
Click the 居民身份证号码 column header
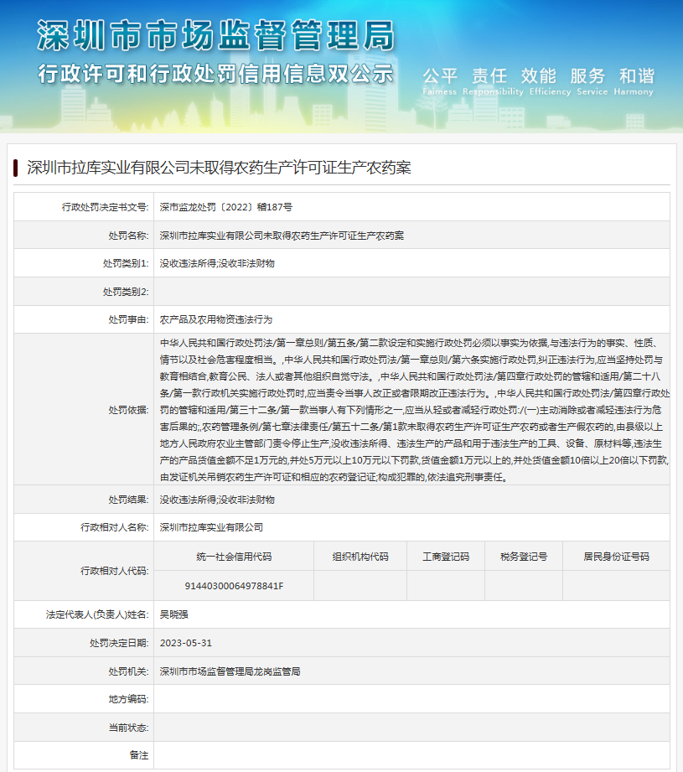pos(616,557)
